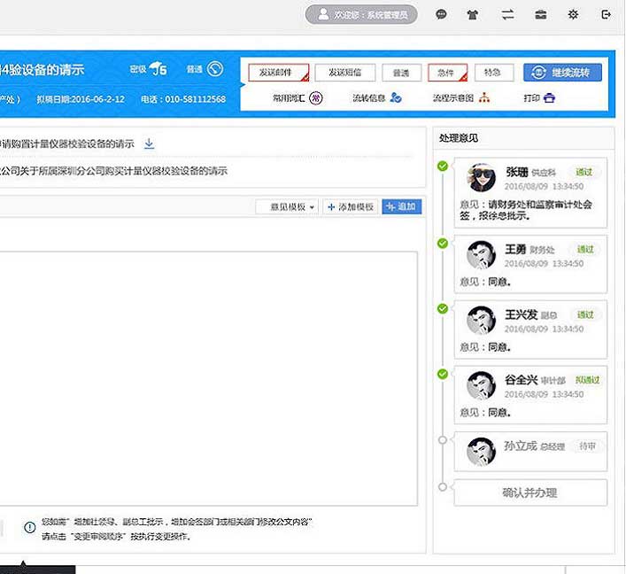626x574 pixels.
Task: Click the shirt theme icon
Action: [475, 15]
